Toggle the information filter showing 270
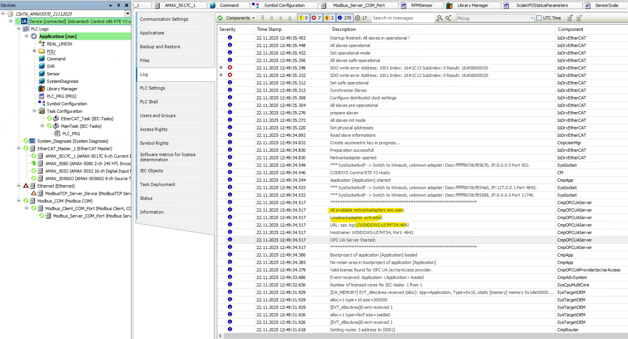Screen dimensions: 628x339 345,18
